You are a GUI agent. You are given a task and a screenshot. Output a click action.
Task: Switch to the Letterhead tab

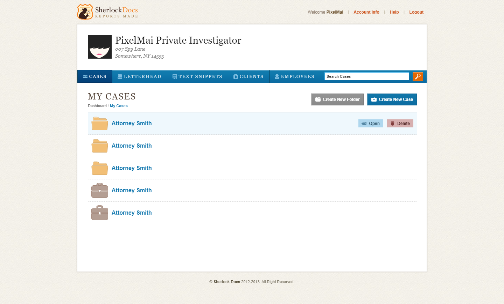[140, 76]
